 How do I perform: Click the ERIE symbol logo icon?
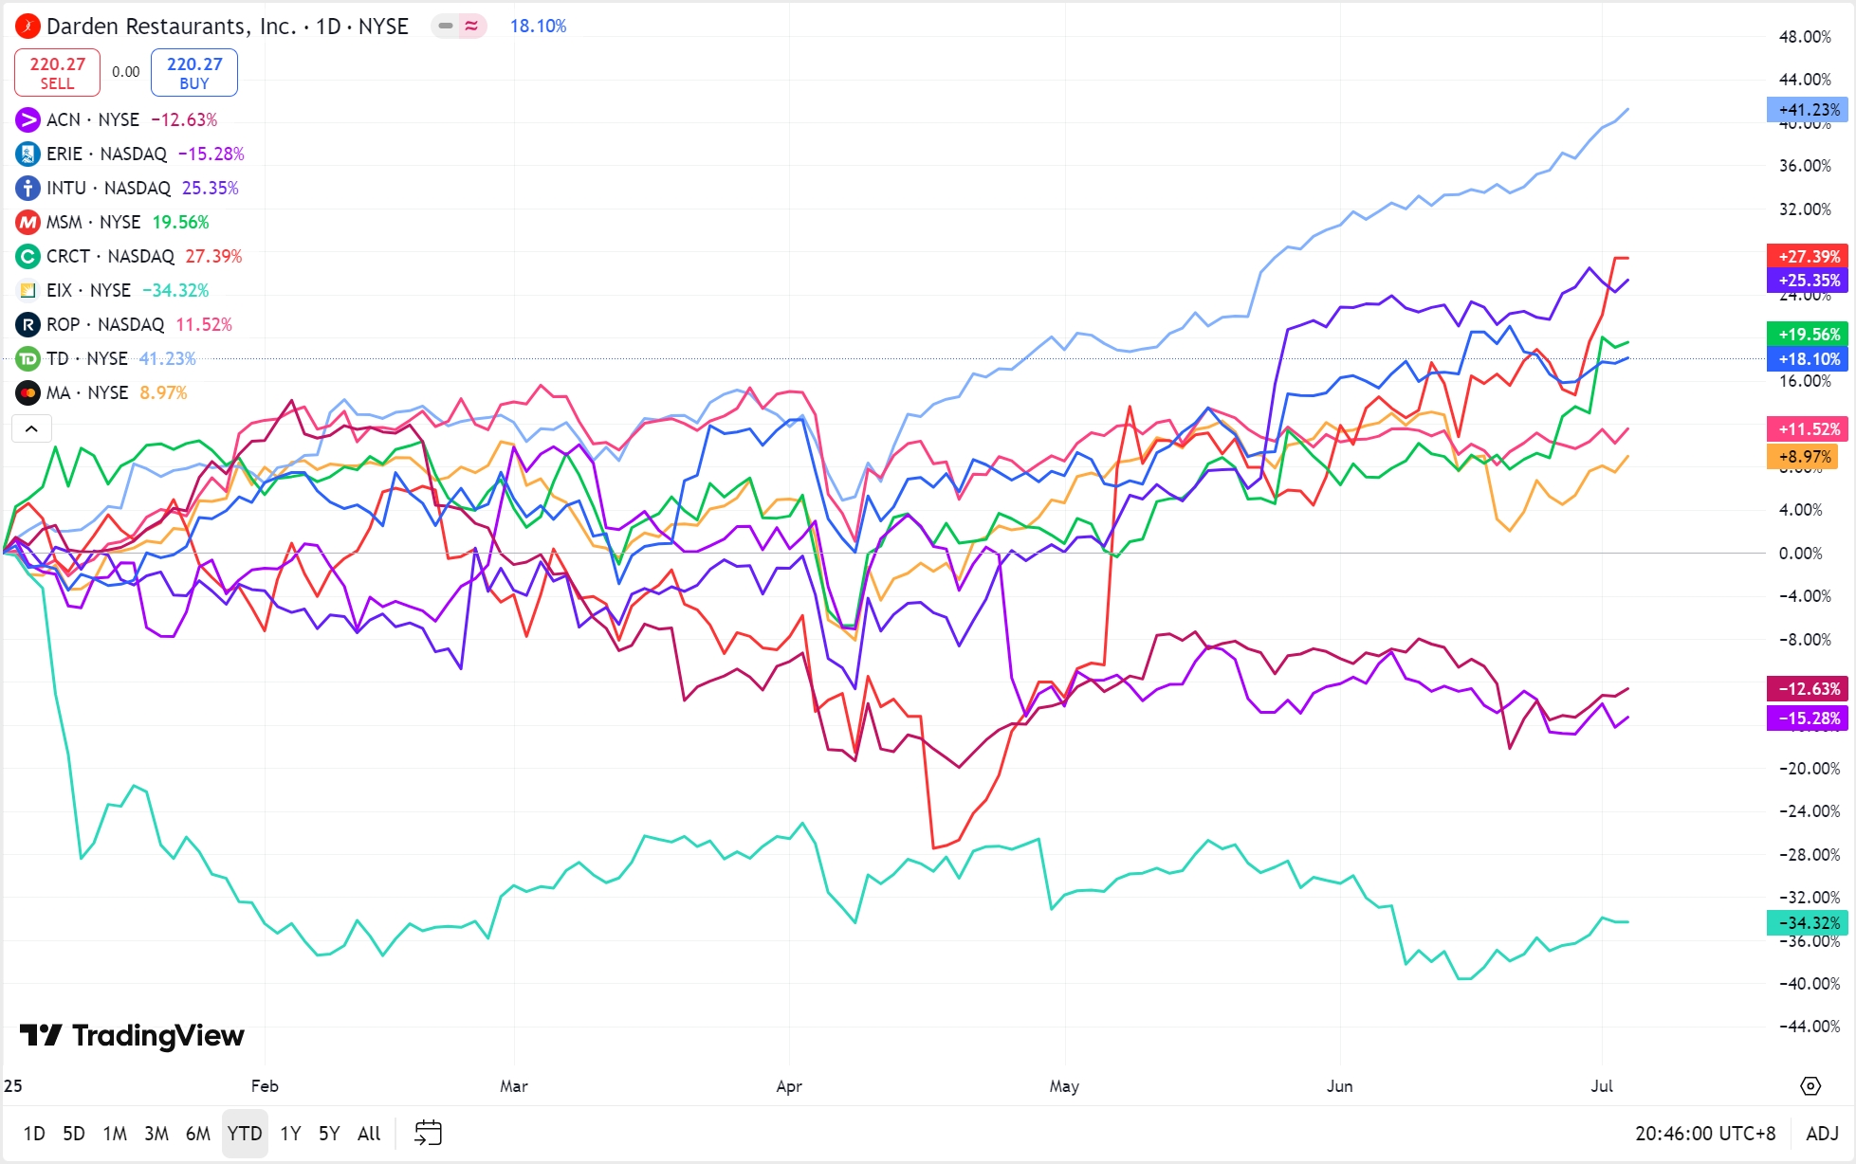(x=28, y=154)
